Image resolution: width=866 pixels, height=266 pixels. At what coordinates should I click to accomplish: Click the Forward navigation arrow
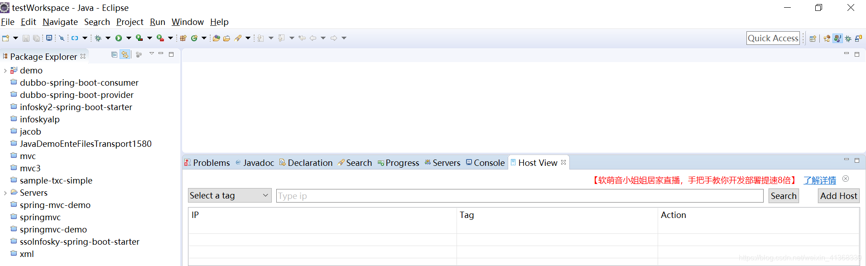coord(334,38)
